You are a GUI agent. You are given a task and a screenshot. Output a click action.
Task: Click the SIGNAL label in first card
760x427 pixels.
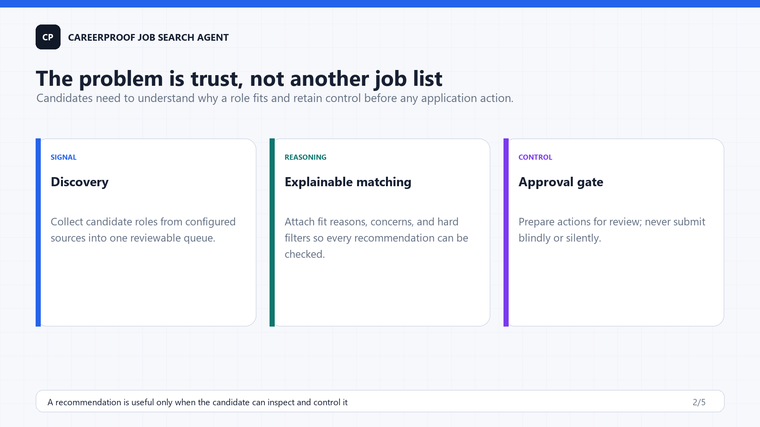63,157
